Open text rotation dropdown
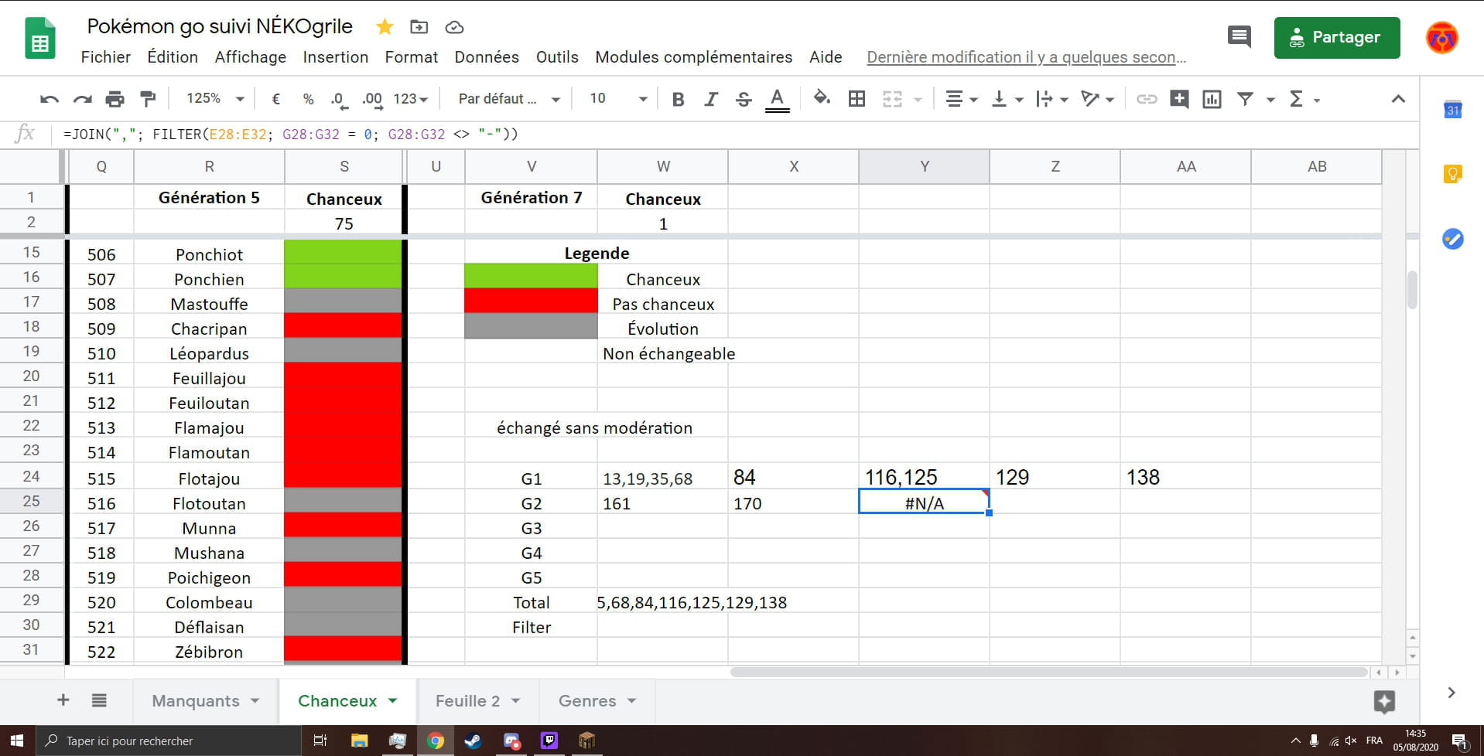The image size is (1484, 756). [1098, 99]
